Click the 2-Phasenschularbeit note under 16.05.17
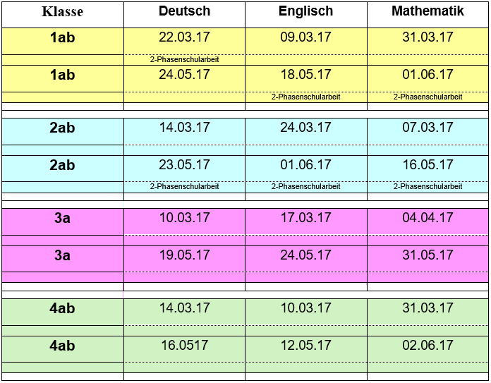 428,187
